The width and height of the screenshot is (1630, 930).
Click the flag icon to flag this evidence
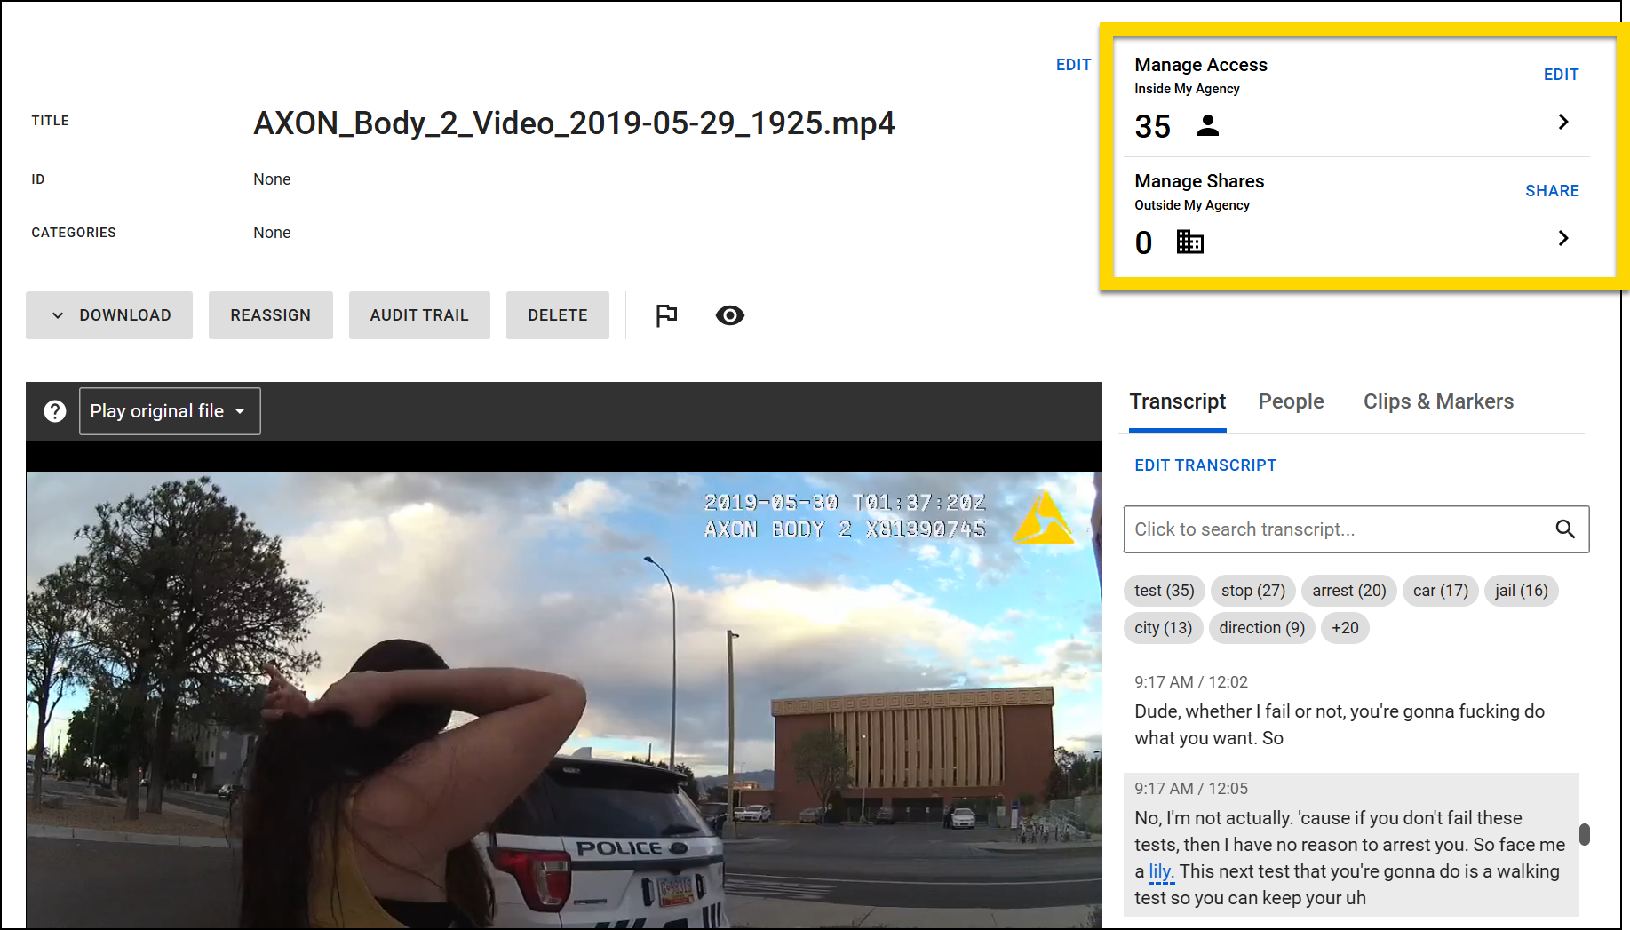point(665,315)
